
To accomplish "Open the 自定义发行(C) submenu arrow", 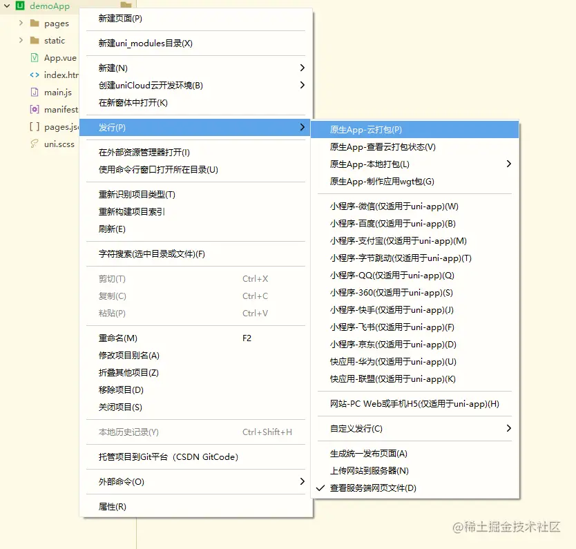I will [x=508, y=428].
